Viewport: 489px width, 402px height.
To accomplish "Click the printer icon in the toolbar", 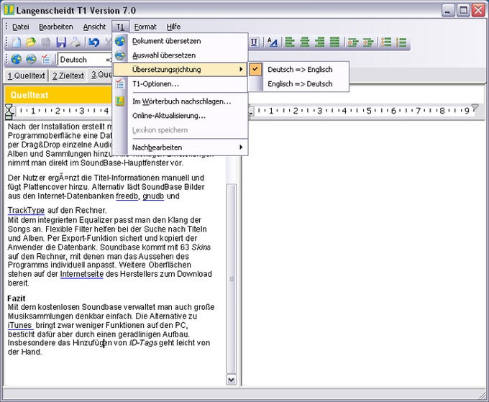I will point(76,42).
